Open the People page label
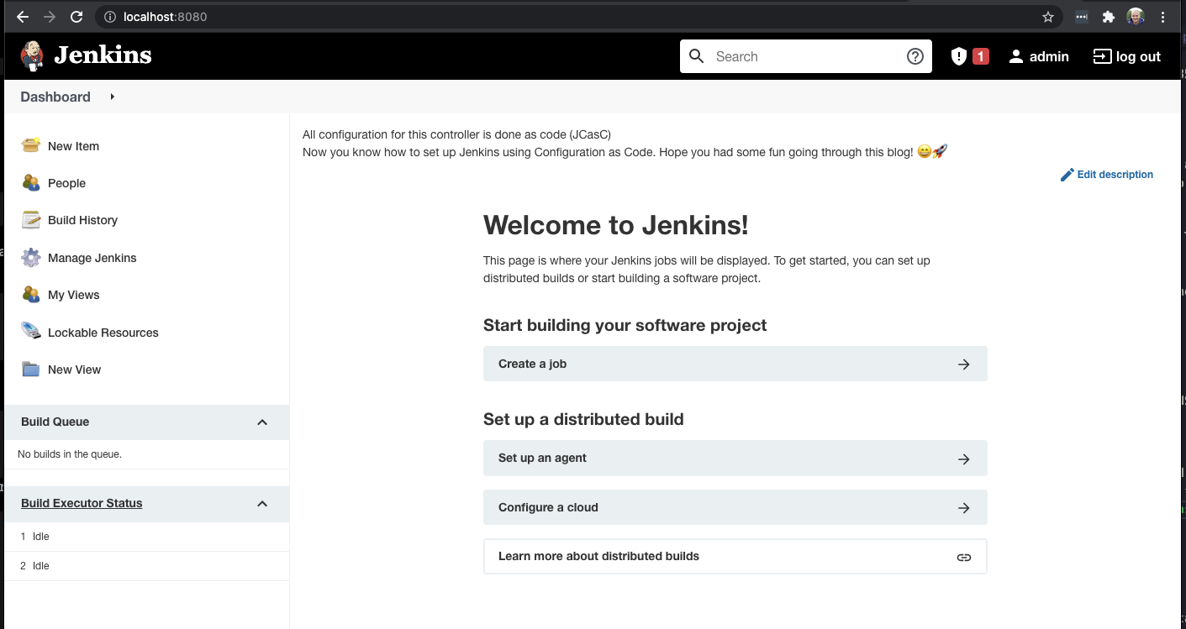The width and height of the screenshot is (1186, 629). pos(66,183)
